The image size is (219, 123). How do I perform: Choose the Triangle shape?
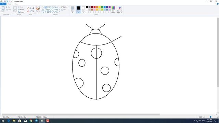coord(57,8)
